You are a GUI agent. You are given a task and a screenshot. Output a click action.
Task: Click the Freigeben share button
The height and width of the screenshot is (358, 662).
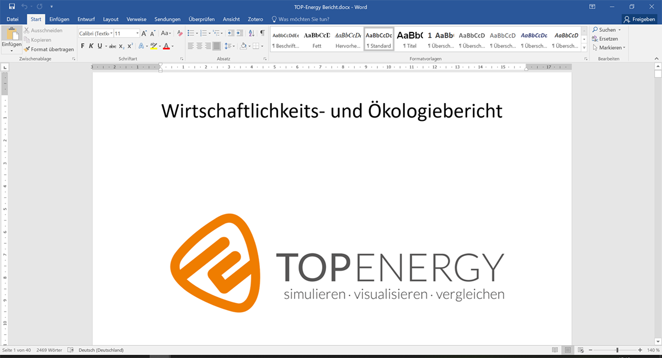tap(639, 19)
